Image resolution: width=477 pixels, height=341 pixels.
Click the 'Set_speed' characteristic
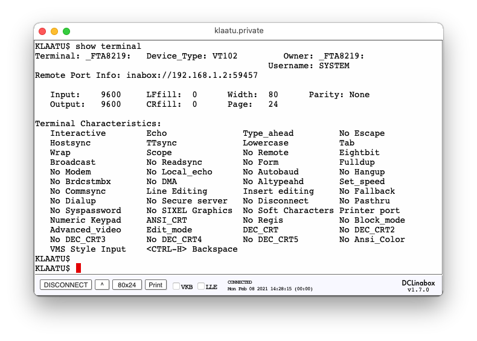point(362,182)
